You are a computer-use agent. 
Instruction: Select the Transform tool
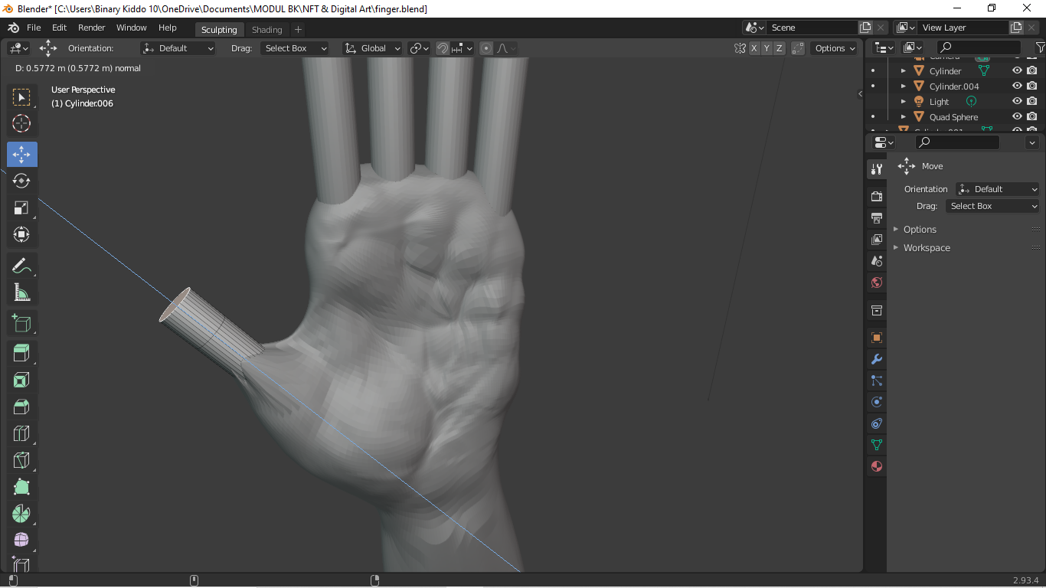pyautogui.click(x=21, y=234)
